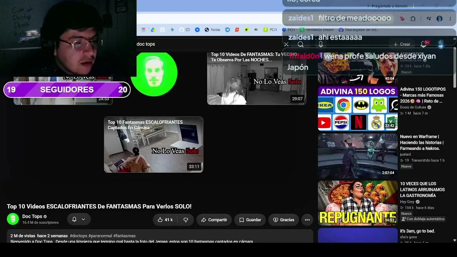Click 10 VECES QUE LOS LATINOS title
Image resolution: width=457 pixels, height=257 pixels.
[422, 190]
